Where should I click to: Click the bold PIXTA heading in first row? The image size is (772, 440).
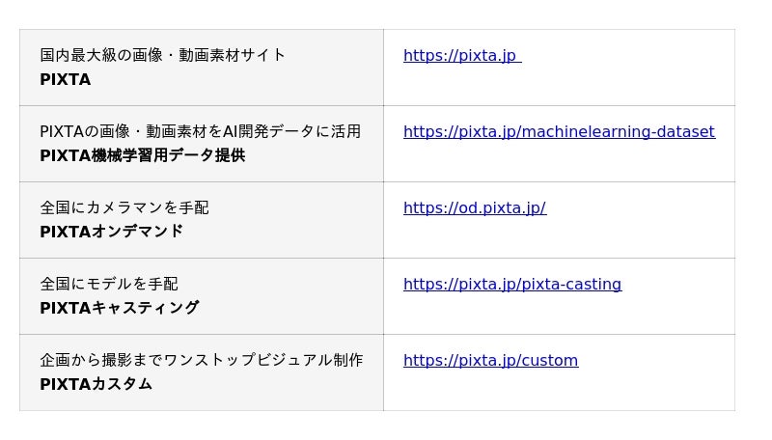click(x=65, y=79)
